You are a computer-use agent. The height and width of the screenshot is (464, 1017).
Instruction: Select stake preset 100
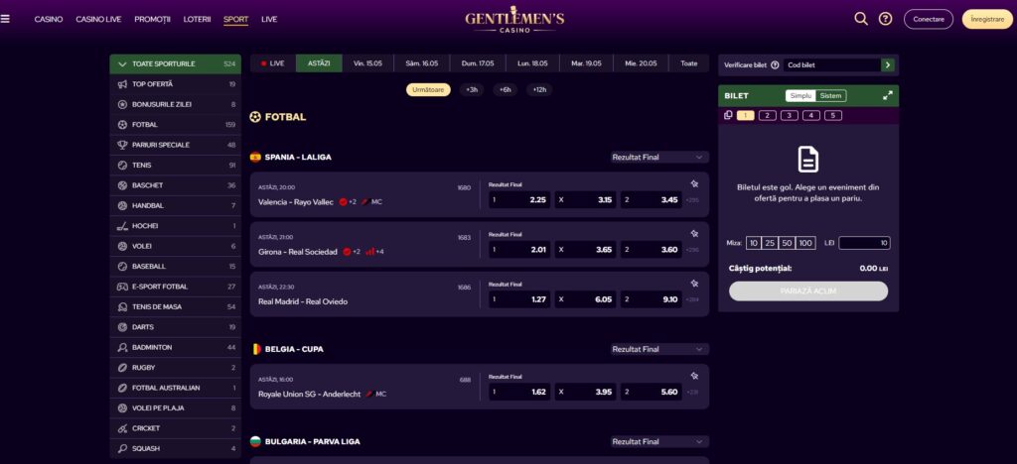(x=805, y=243)
